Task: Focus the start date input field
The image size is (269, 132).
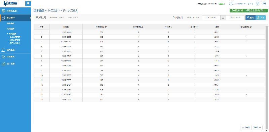Action: tap(211, 17)
